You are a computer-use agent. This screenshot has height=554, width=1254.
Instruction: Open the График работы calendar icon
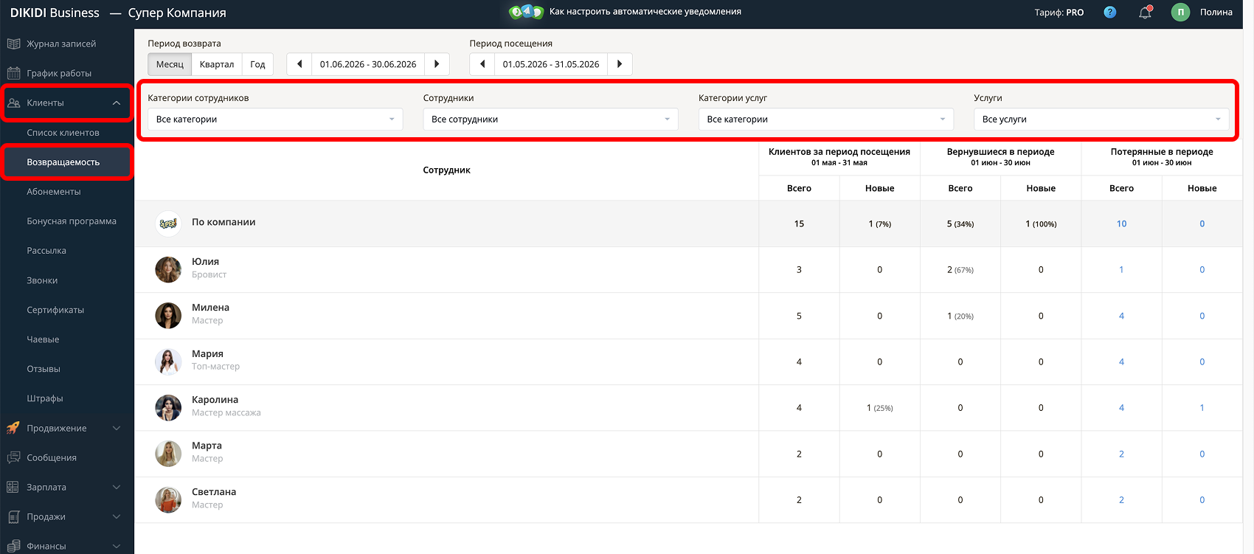[13, 73]
